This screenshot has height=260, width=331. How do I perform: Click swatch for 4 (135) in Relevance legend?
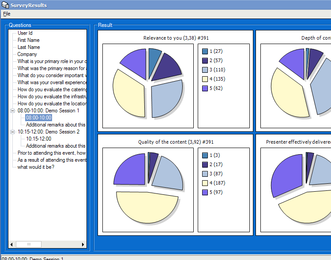coord(205,79)
